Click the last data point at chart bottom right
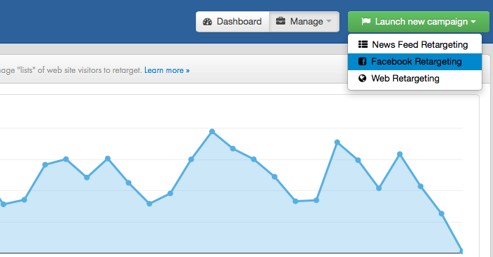Screen dimensions: 493x257 coord(461,251)
